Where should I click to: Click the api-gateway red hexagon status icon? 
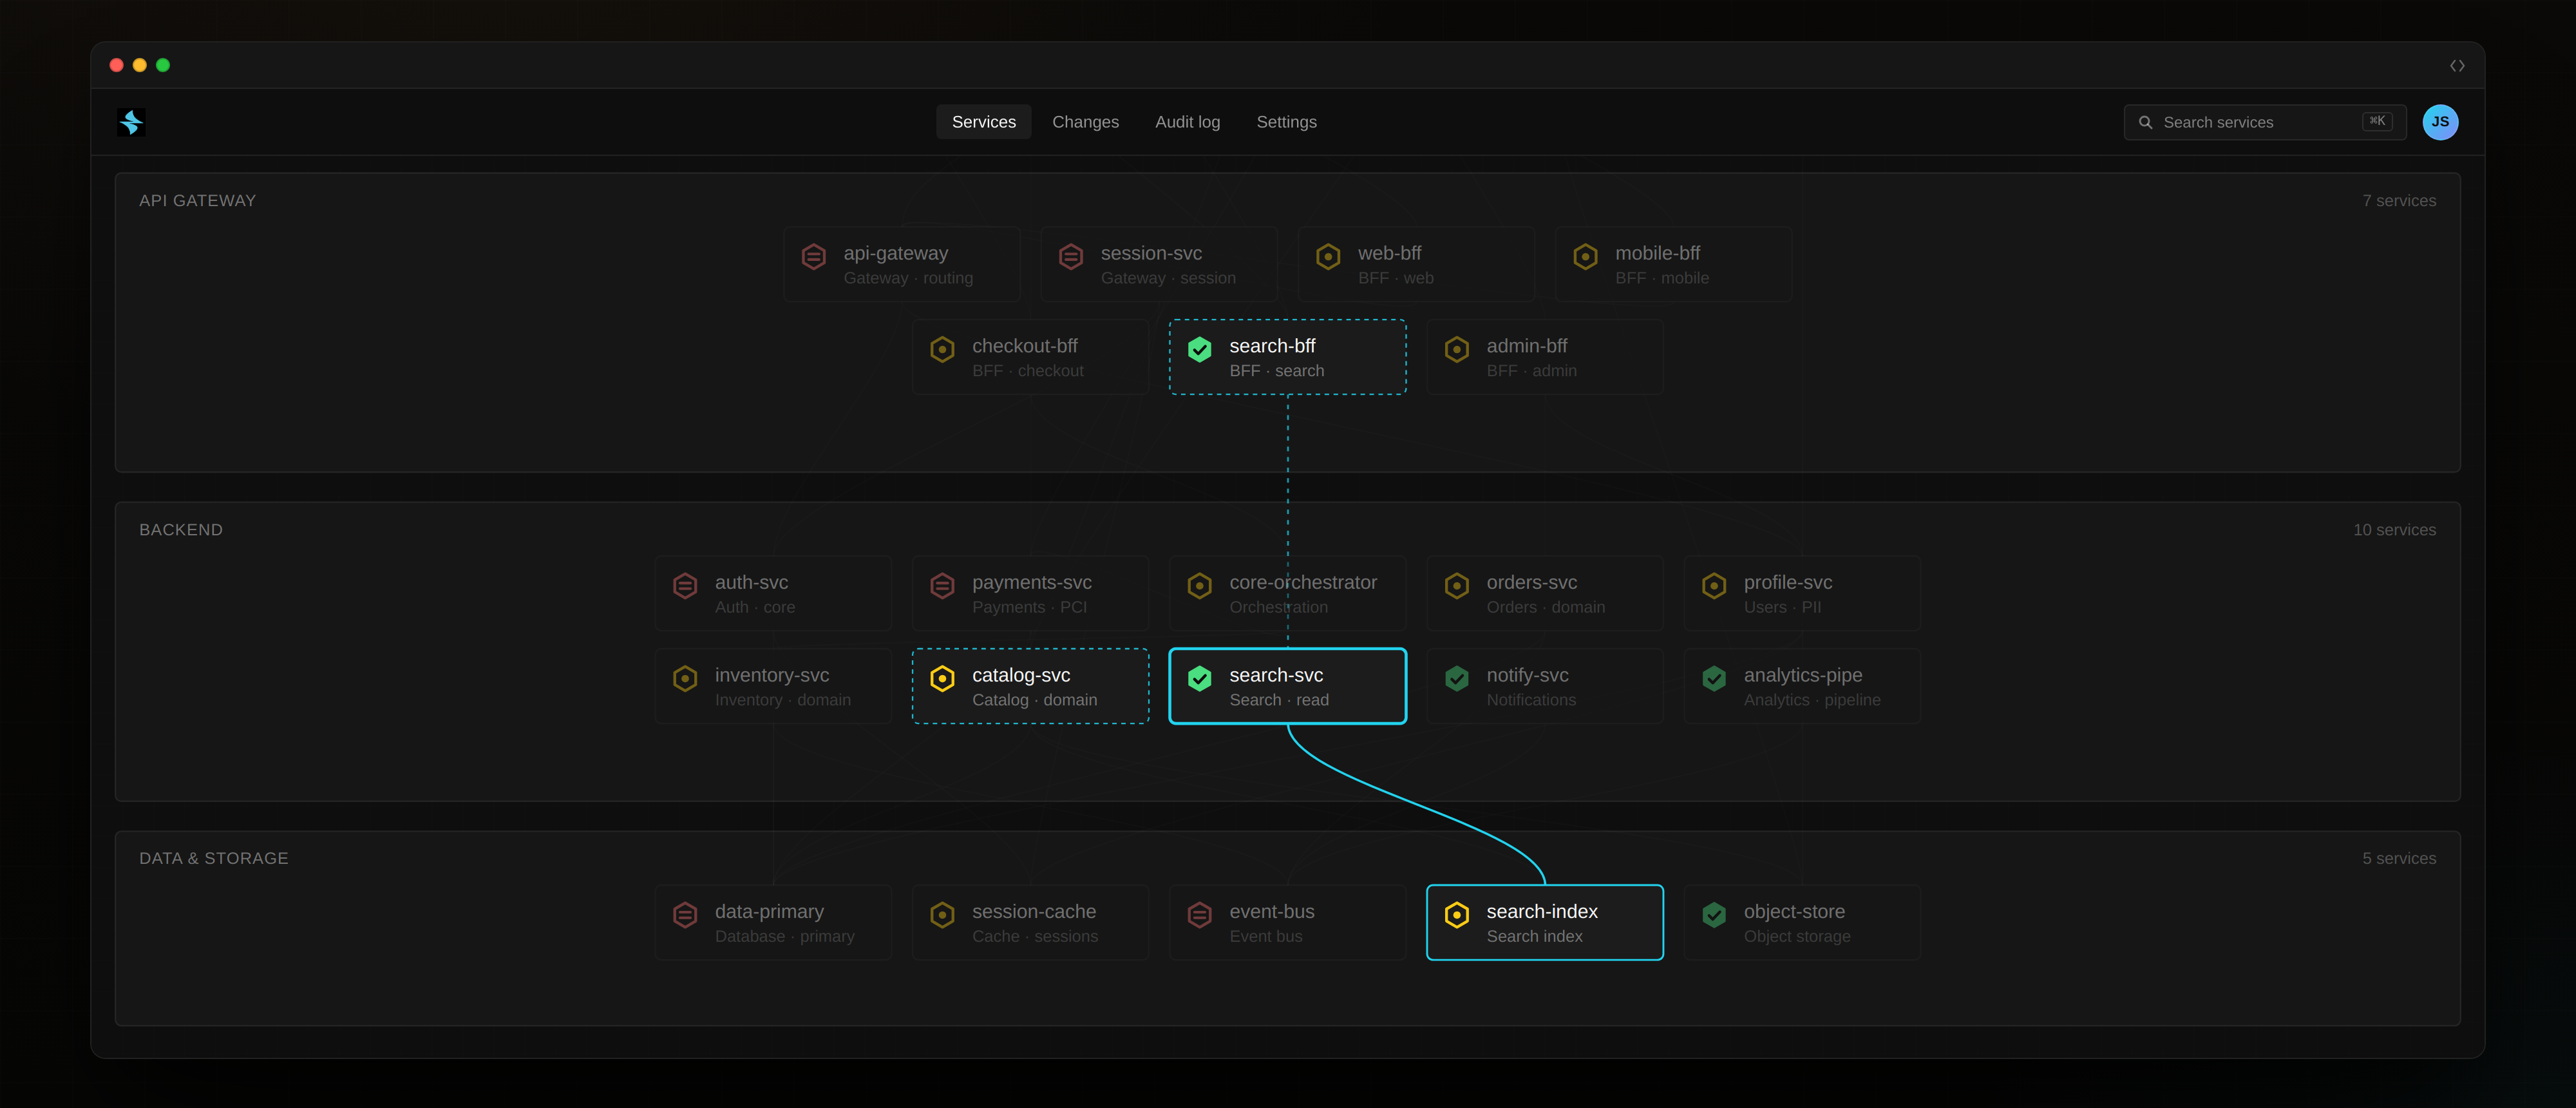tap(814, 257)
